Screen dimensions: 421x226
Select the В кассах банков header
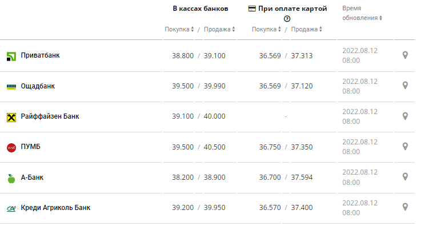pos(201,9)
